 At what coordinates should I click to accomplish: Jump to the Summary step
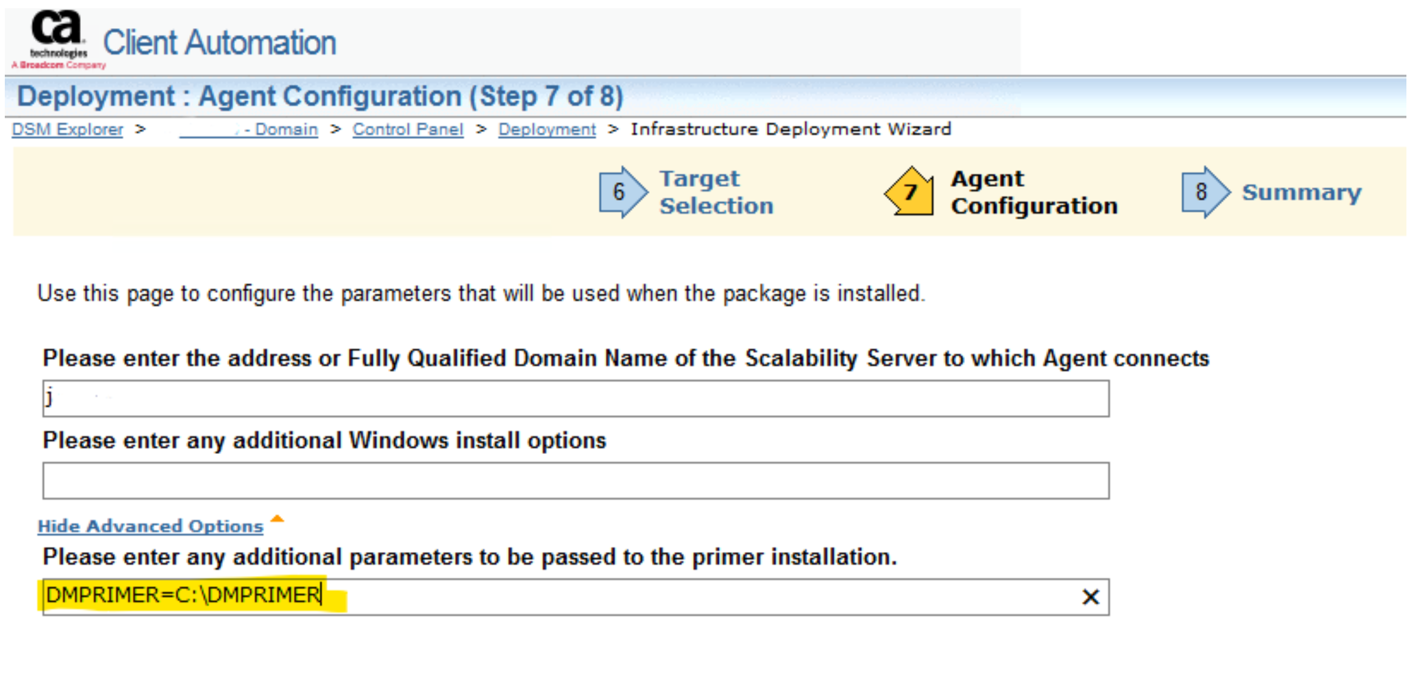(1302, 192)
